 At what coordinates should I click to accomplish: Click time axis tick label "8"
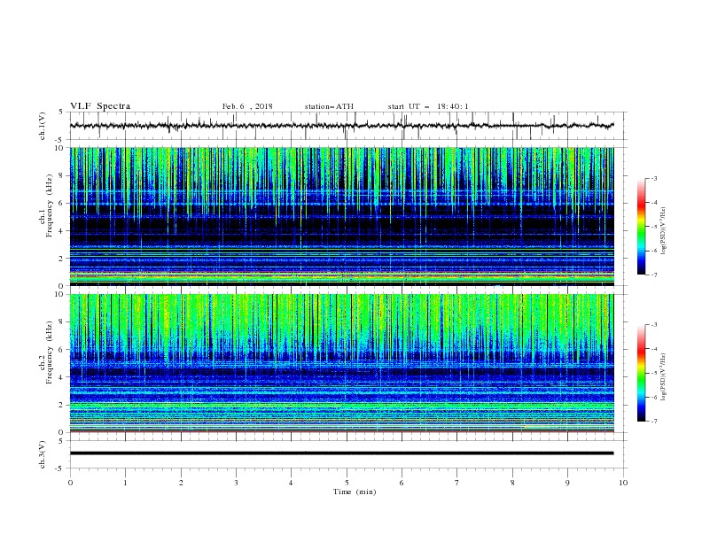512,483
